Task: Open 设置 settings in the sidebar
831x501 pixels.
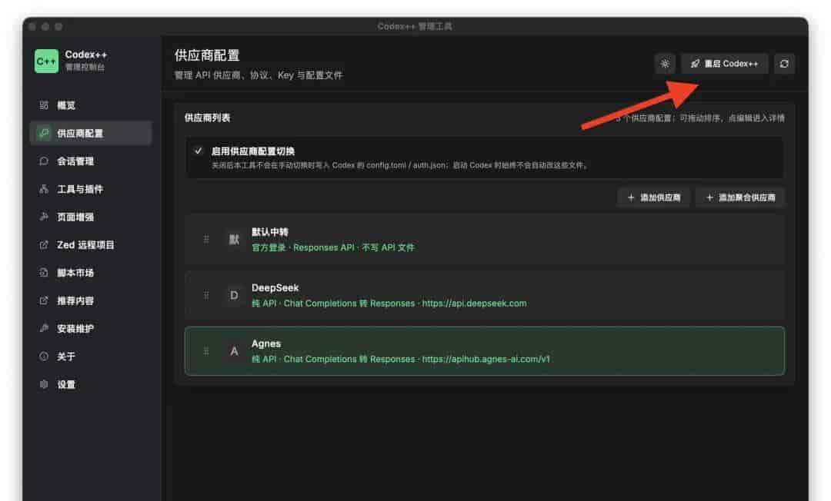Action: (91, 385)
